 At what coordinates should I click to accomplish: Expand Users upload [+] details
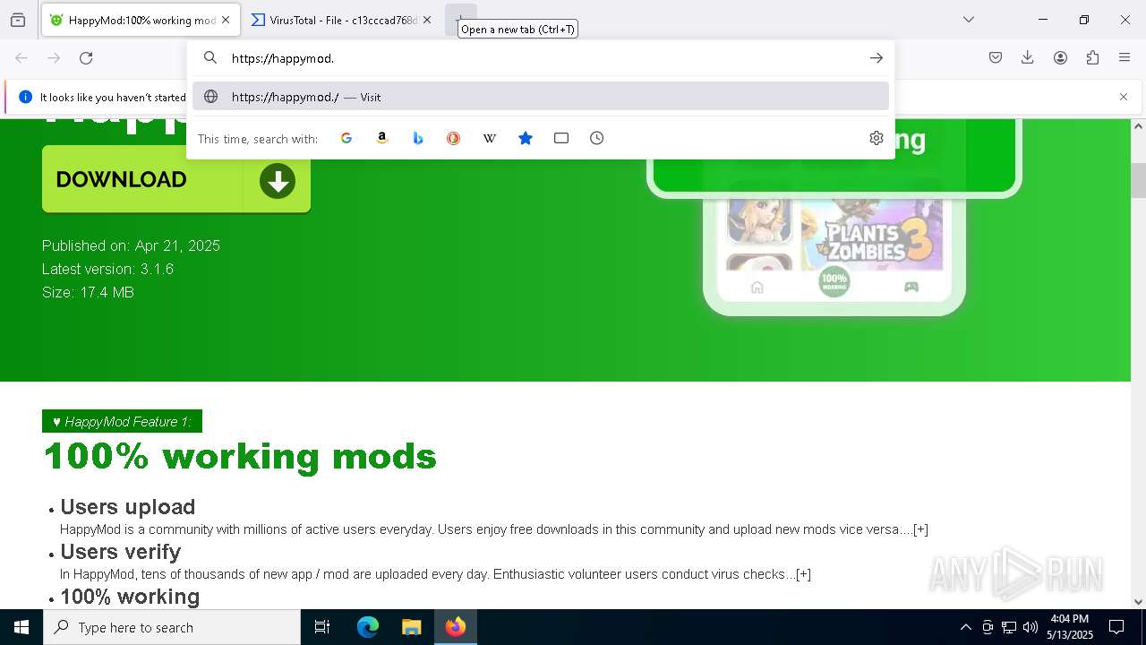(x=920, y=529)
